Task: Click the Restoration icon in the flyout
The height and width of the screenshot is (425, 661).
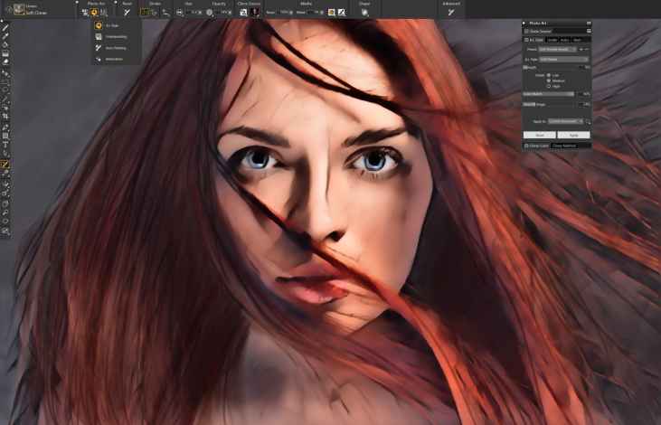Action: [x=98, y=59]
